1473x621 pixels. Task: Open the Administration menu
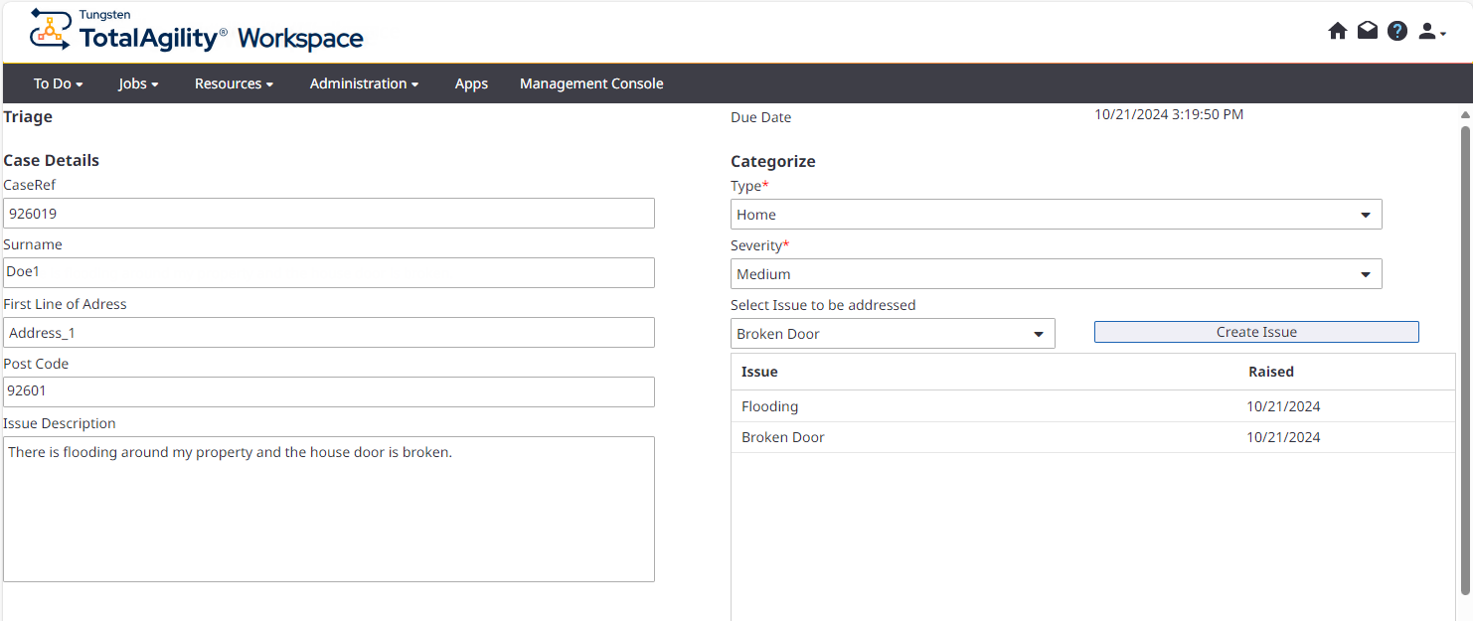pyautogui.click(x=364, y=83)
